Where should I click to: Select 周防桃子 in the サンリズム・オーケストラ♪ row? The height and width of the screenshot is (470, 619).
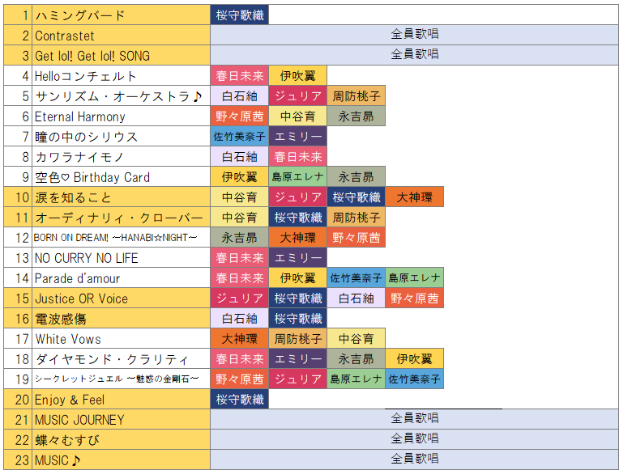tap(356, 96)
